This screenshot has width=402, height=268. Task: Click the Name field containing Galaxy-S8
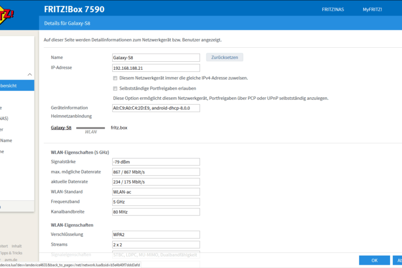(156, 57)
